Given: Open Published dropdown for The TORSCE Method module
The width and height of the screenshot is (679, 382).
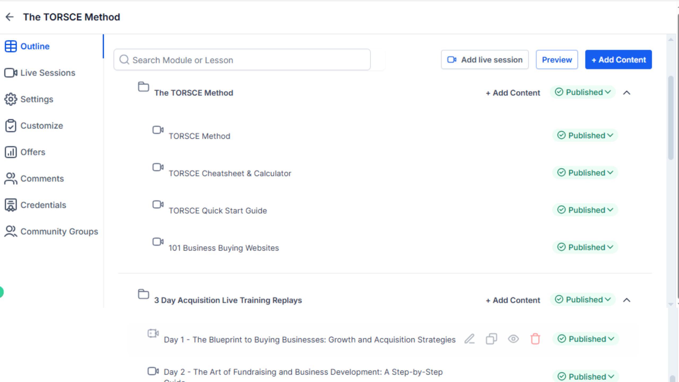Looking at the screenshot, I should [x=583, y=92].
